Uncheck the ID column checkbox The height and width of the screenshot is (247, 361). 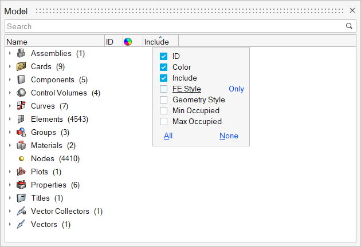(x=163, y=56)
